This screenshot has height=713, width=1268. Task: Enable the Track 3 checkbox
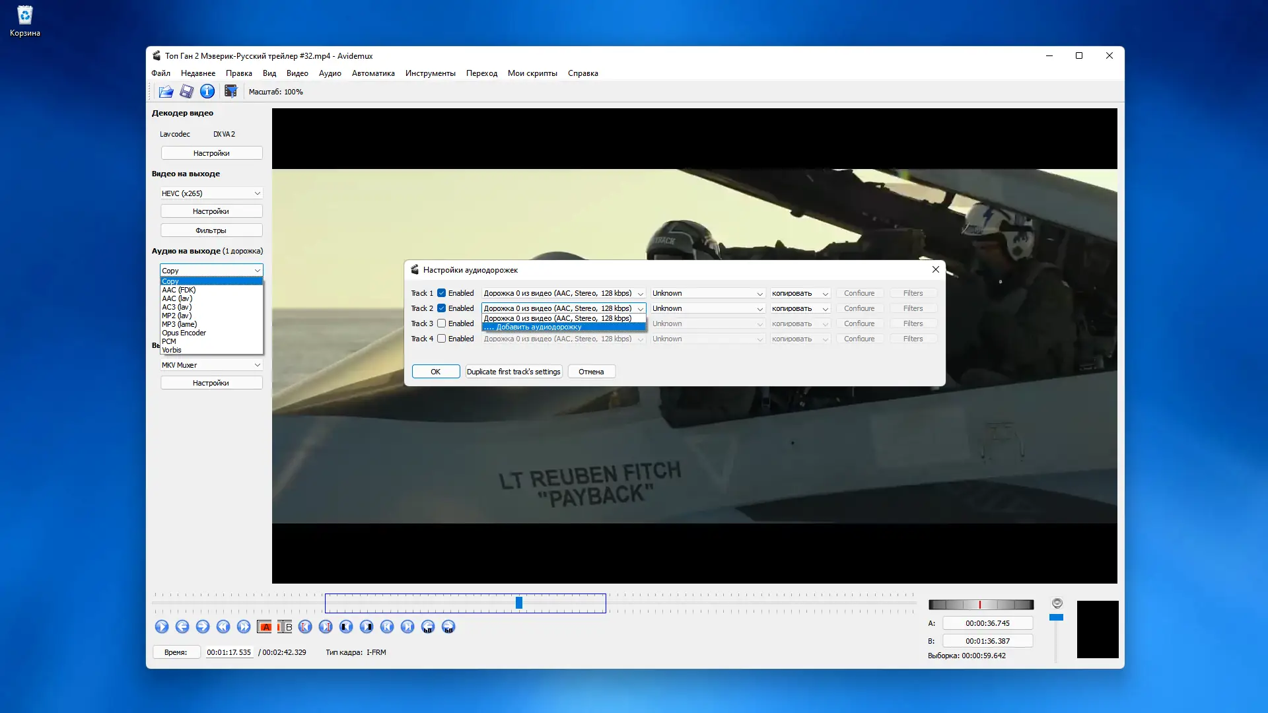tap(442, 323)
